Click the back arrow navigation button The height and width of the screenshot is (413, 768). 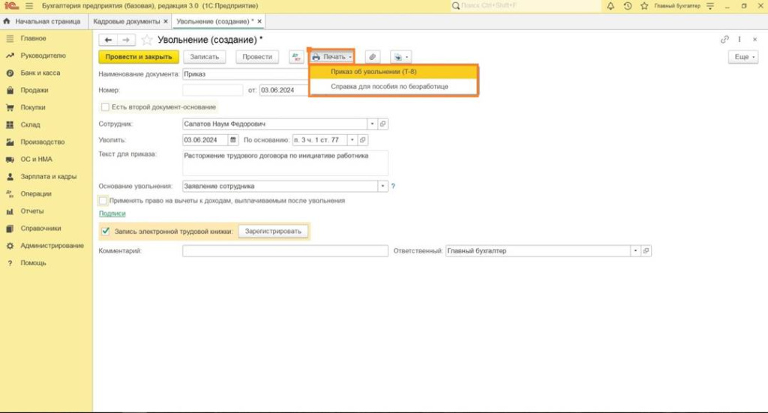[x=109, y=40]
